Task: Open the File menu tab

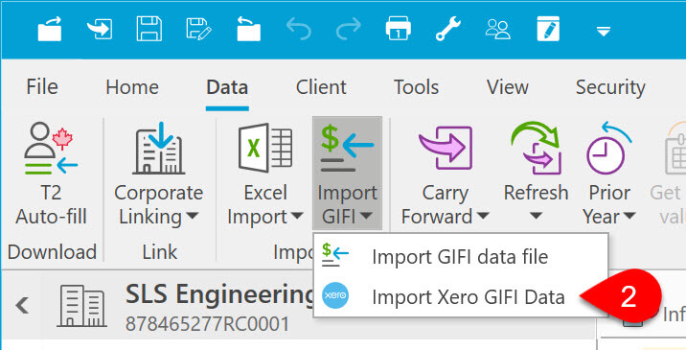Action: tap(42, 86)
